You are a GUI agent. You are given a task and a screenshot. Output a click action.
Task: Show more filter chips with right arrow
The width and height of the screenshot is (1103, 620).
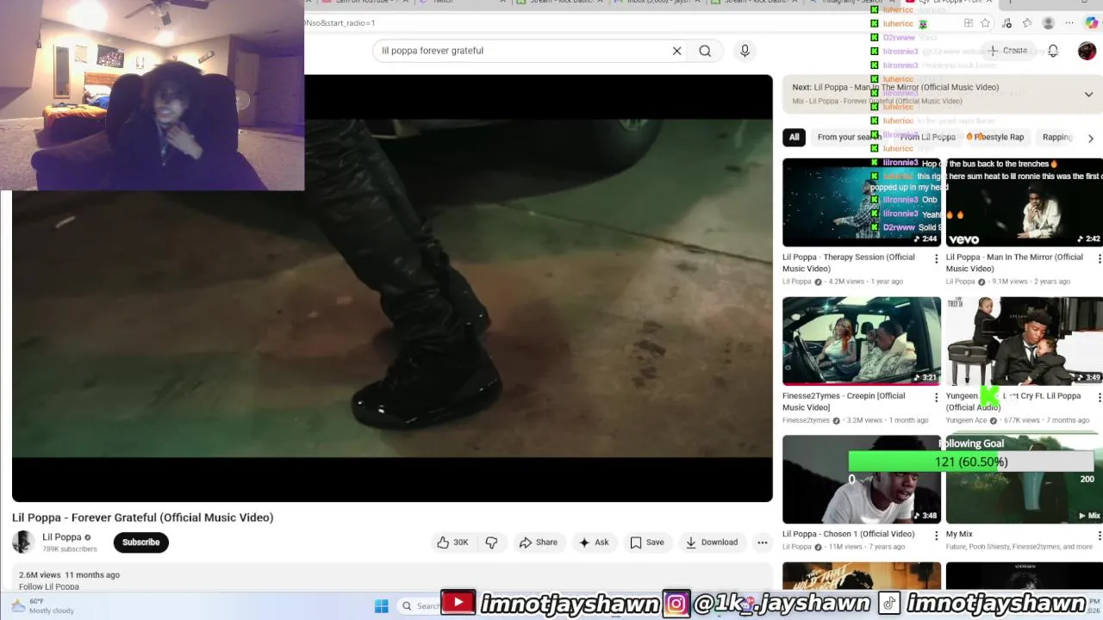click(x=1090, y=138)
